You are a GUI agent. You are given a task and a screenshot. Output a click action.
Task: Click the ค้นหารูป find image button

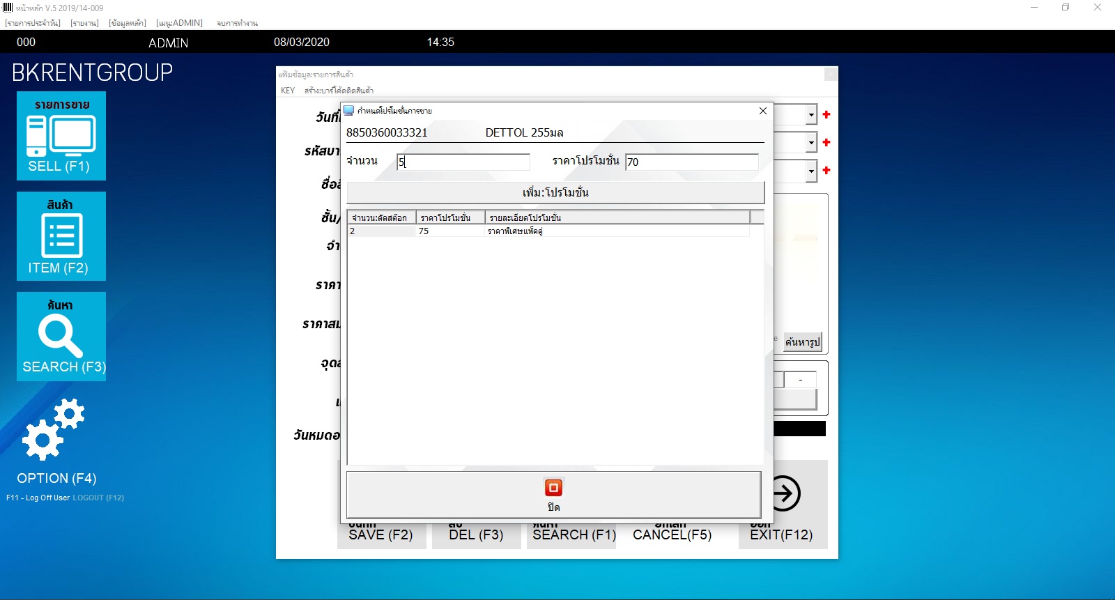803,342
